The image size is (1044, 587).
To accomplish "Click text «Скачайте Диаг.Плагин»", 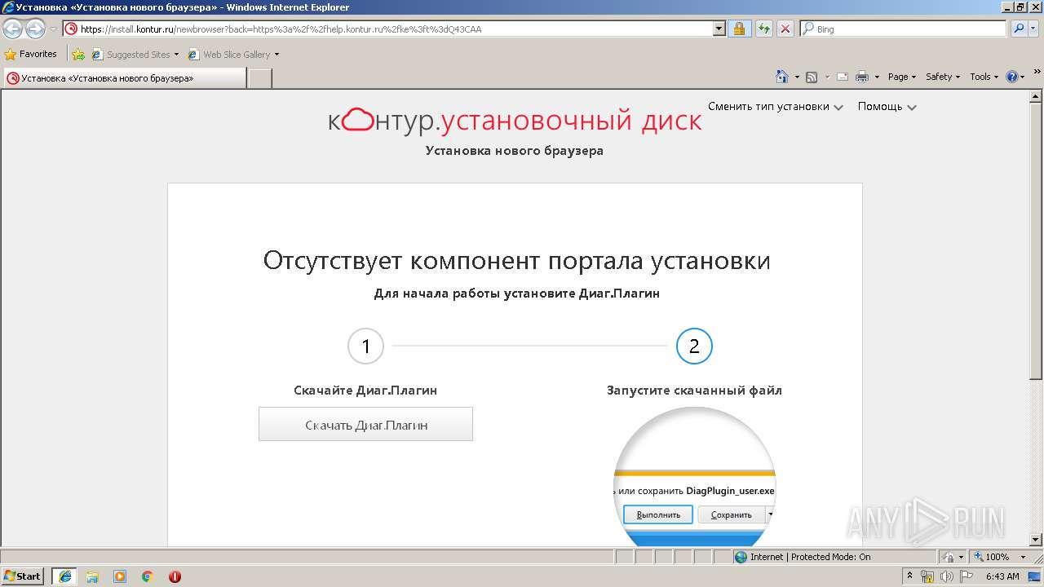I will (x=365, y=391).
